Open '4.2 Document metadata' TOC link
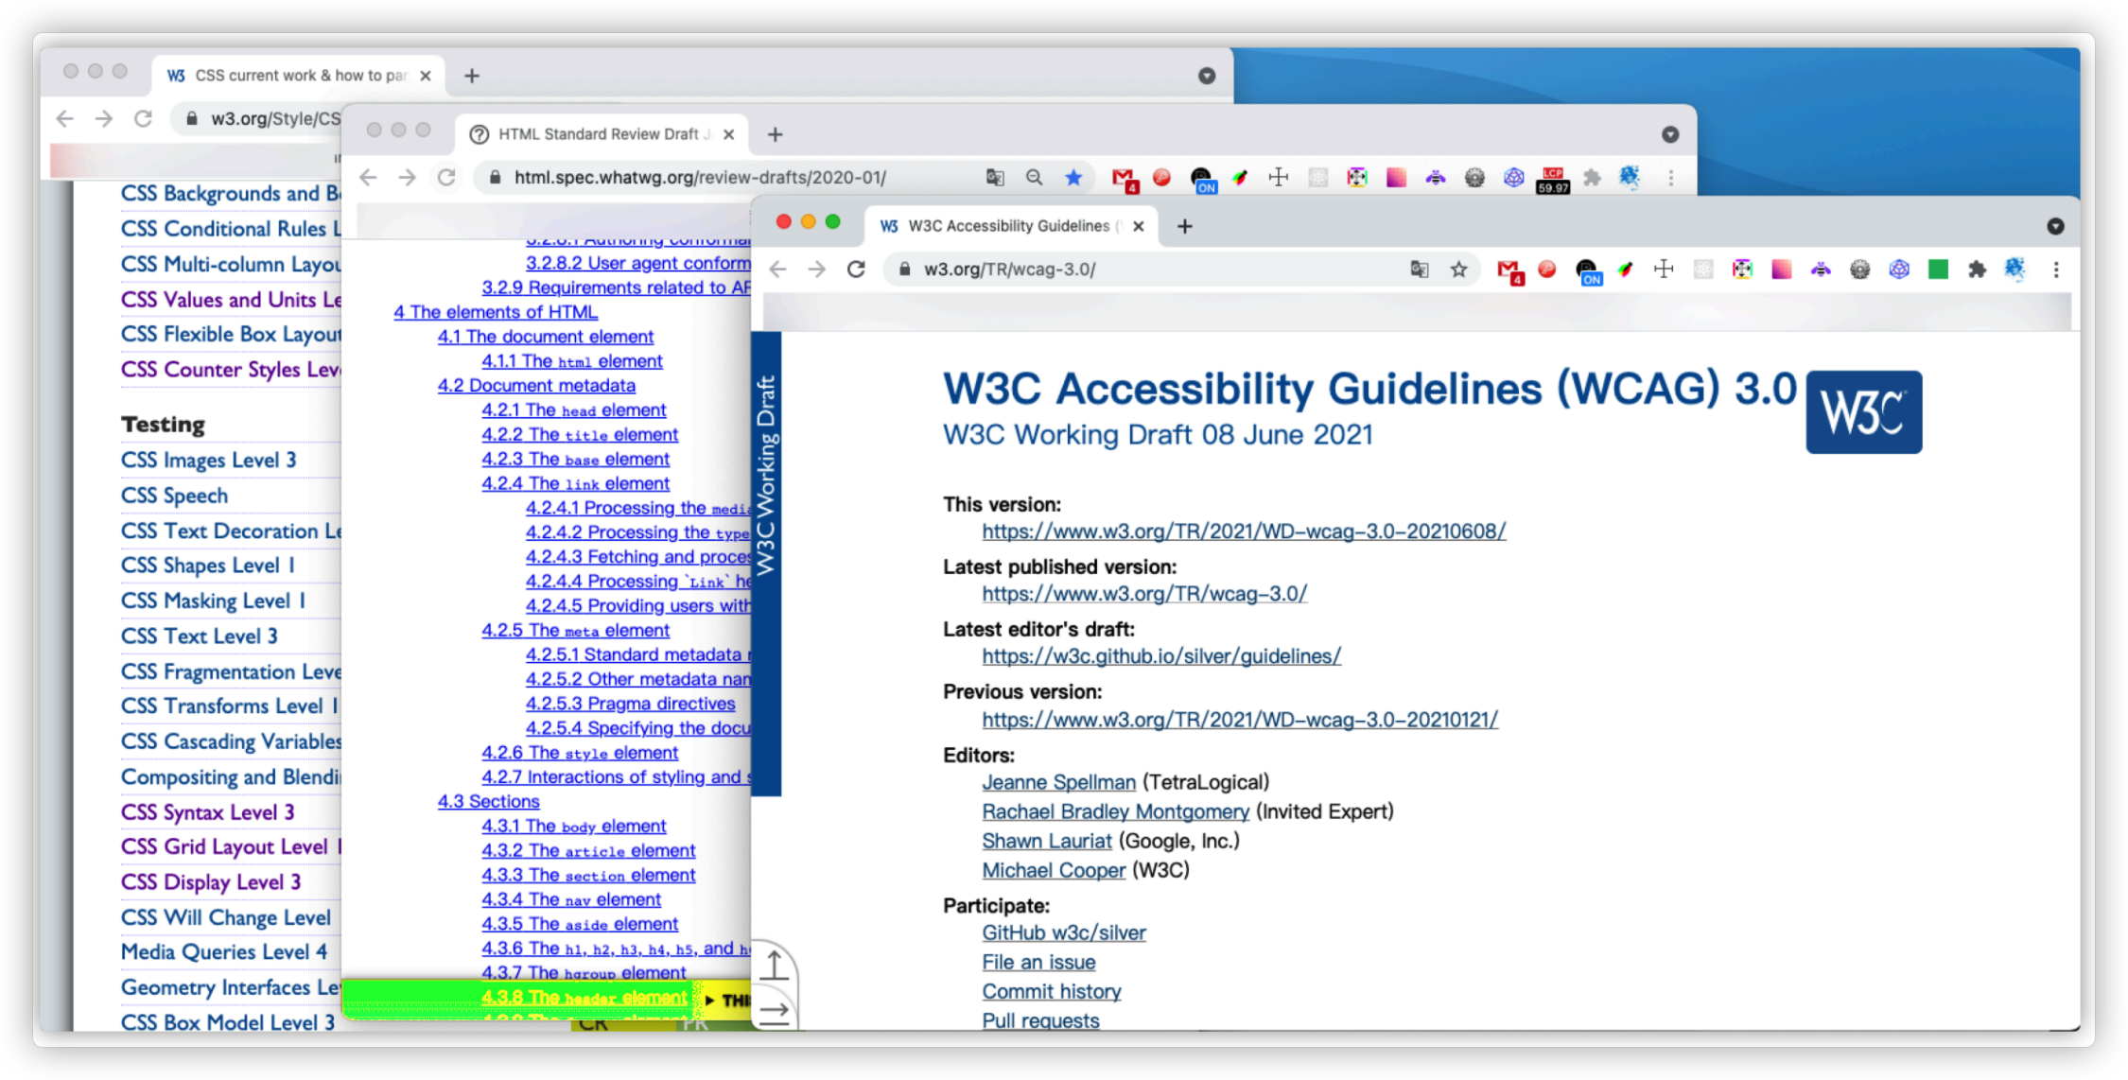Screen dimensions: 2128x1080 click(536, 386)
